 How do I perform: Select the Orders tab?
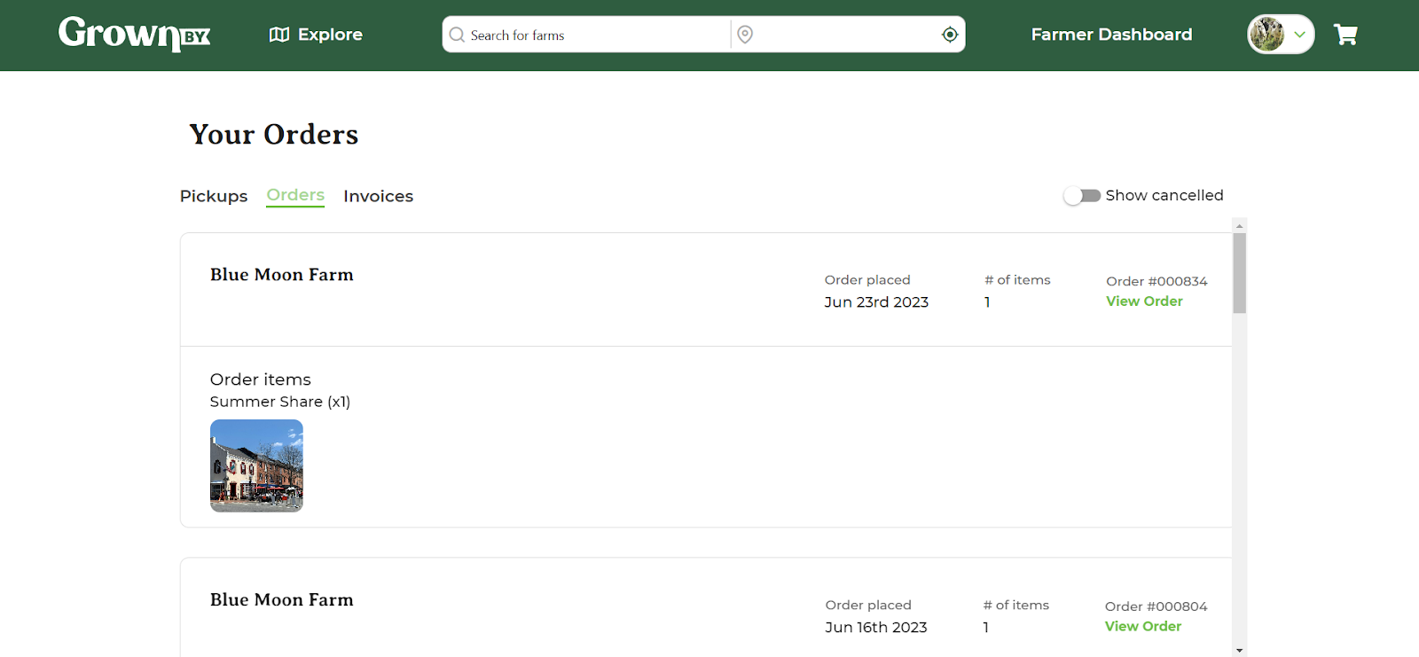[295, 195]
